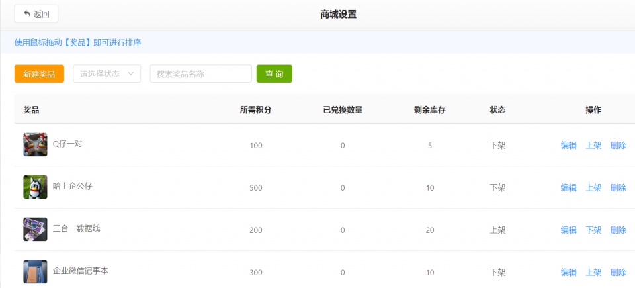This screenshot has height=288, width=635.
Task: Click the 返回 back button
Action: click(36, 14)
